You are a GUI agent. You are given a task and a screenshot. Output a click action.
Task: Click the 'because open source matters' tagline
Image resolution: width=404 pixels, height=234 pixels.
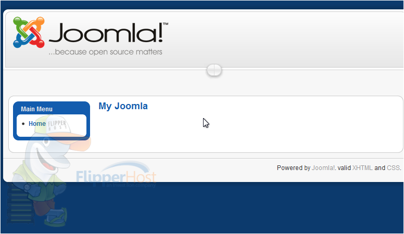(x=105, y=52)
